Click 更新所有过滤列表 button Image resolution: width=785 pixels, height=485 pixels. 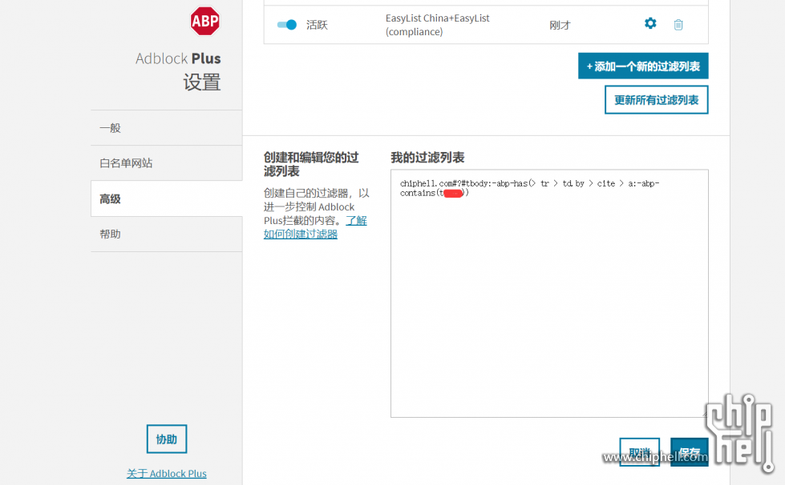click(657, 100)
